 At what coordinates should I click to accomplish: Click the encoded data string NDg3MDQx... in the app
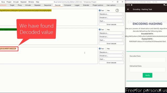click(146, 36)
